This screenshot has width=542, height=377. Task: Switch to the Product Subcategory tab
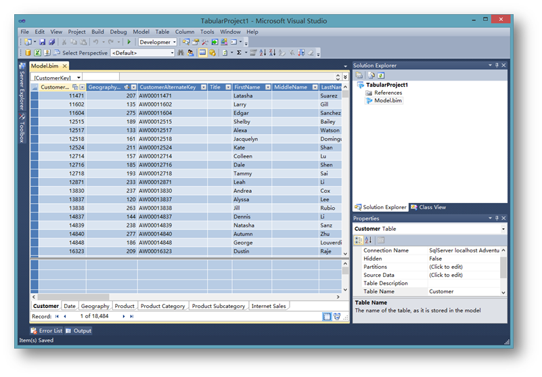click(x=219, y=306)
